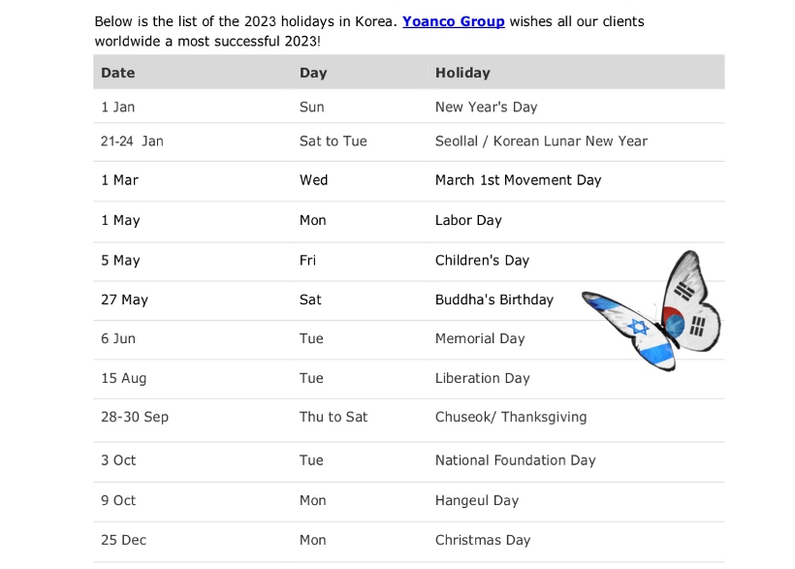Click the 21-24 Jan date cell
The height and width of the screenshot is (569, 795).
pyautogui.click(x=132, y=141)
